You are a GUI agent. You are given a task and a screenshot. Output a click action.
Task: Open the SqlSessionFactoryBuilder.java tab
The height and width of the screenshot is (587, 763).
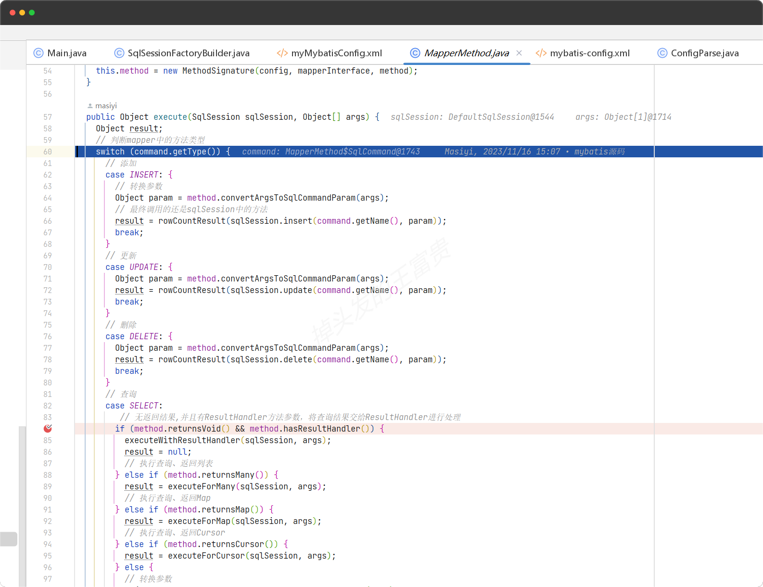(182, 53)
